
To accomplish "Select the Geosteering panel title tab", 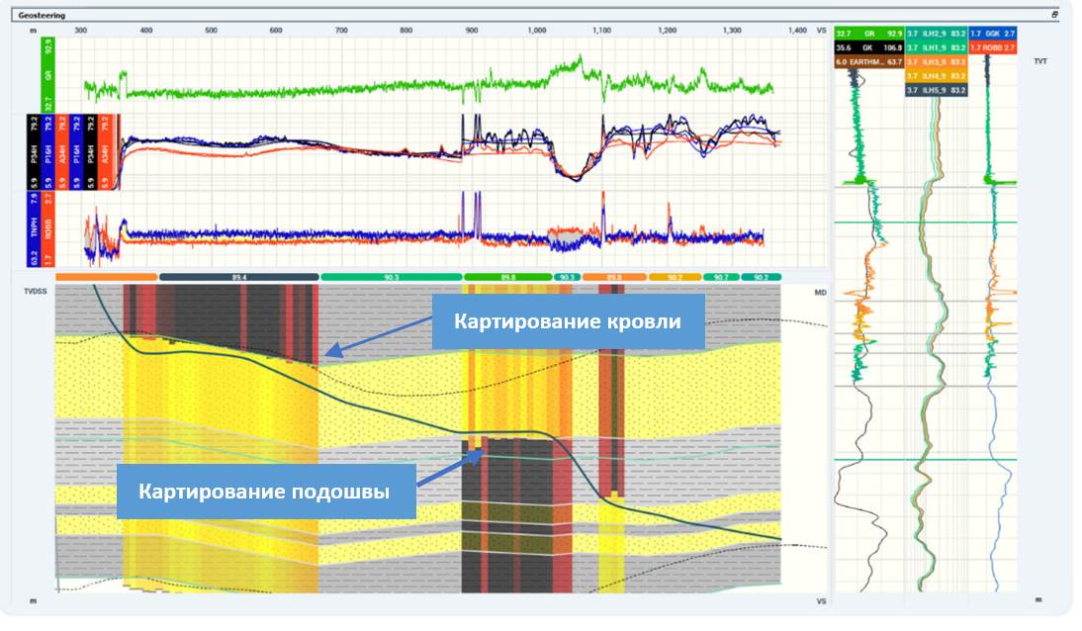I will (42, 15).
